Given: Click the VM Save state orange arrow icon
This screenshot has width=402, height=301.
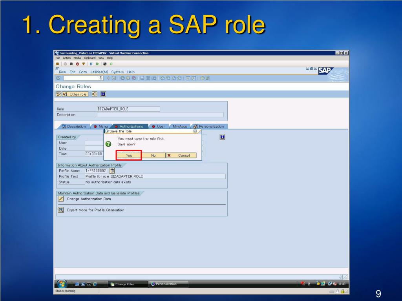Looking at the screenshot, I should (x=83, y=64).
